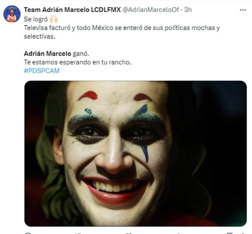Click the bold 'Adrián Marcelo' text

(x=46, y=54)
